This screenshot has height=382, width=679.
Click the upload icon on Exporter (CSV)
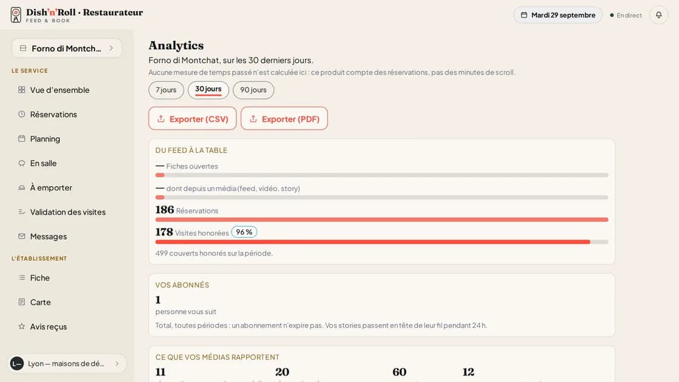[x=161, y=119]
